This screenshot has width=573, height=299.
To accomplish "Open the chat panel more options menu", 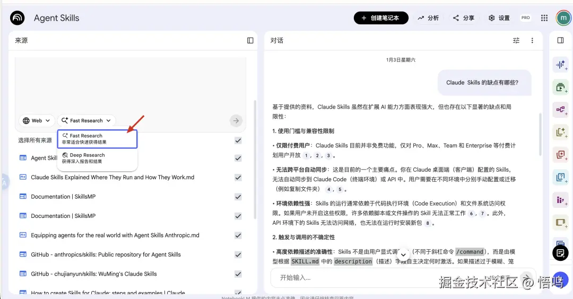I will pyautogui.click(x=532, y=40).
